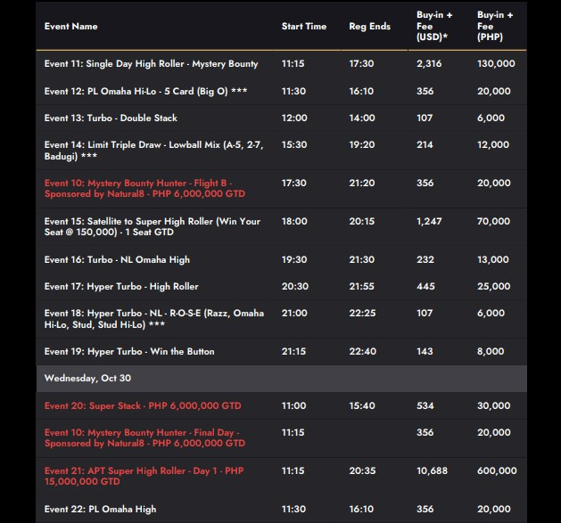Select Event 17 Hyper Turbo - High Roller
Viewport: 561px width, 523px height.
[x=121, y=286]
